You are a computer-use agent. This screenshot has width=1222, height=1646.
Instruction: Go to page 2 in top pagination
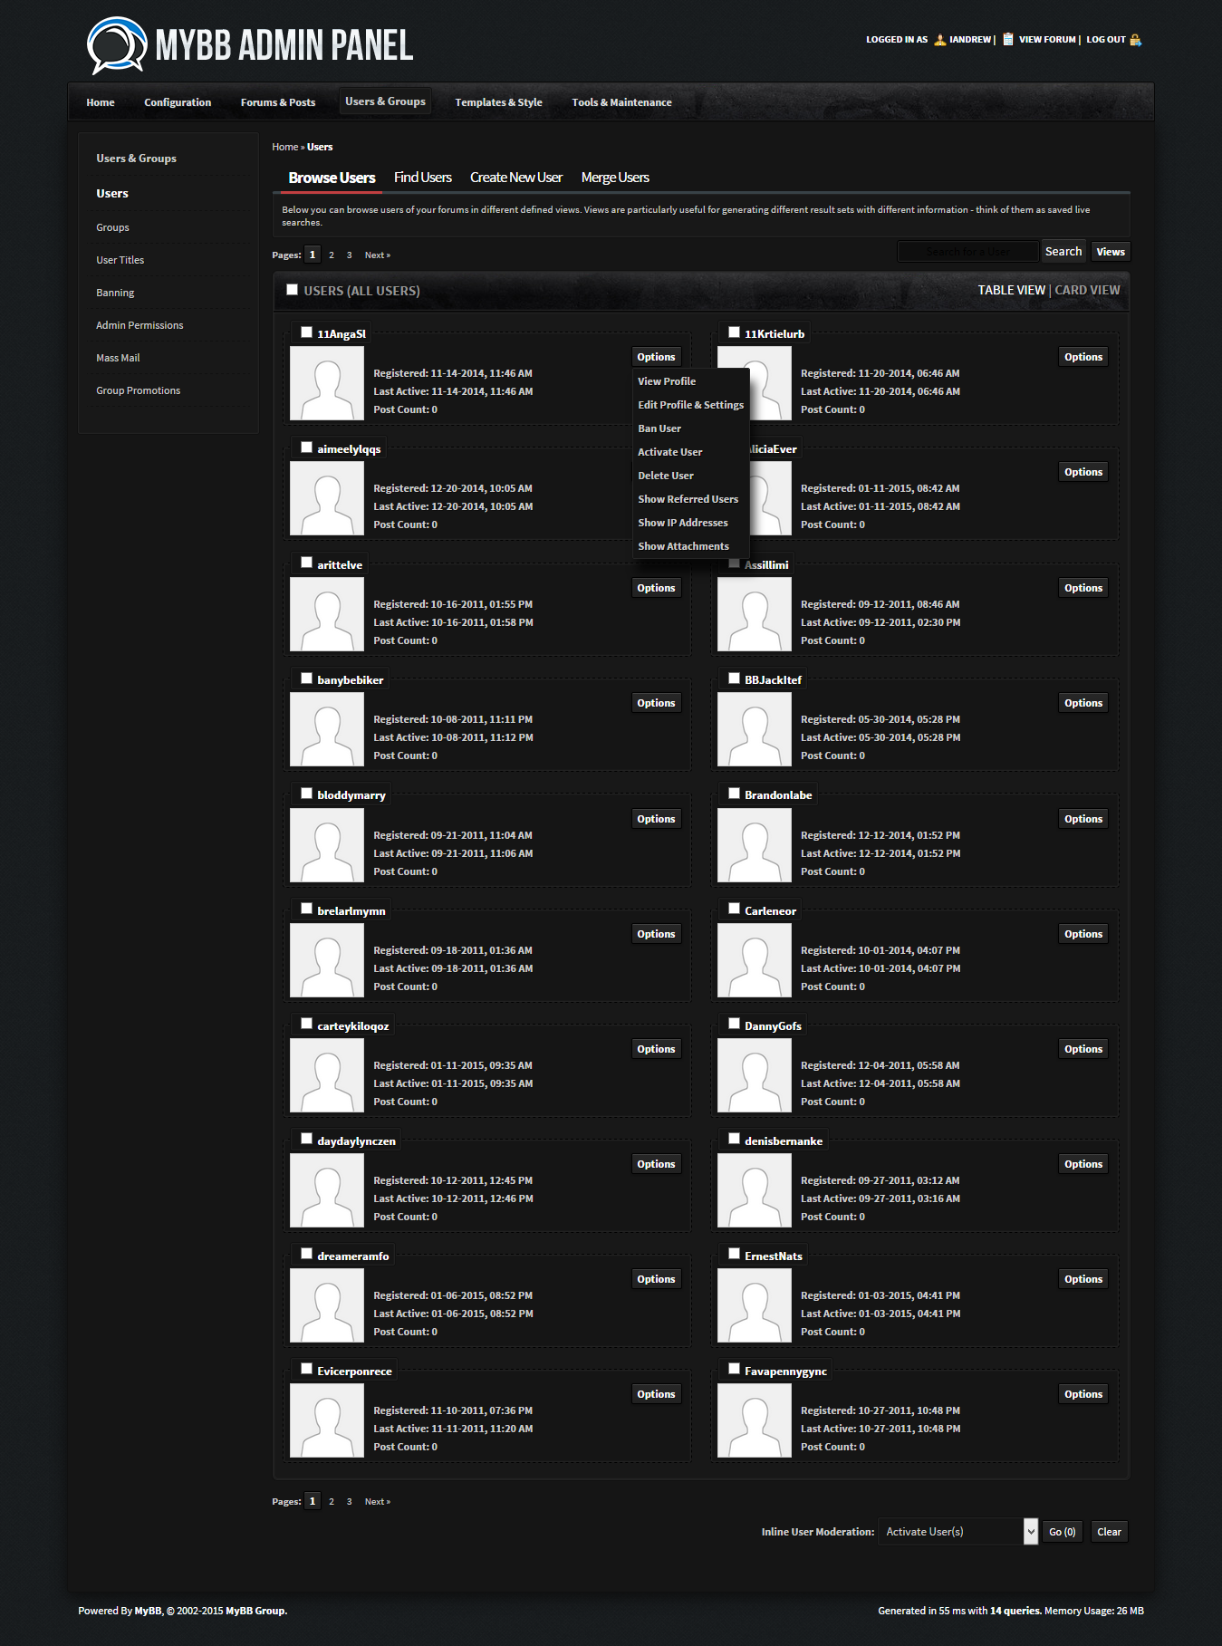click(x=332, y=255)
